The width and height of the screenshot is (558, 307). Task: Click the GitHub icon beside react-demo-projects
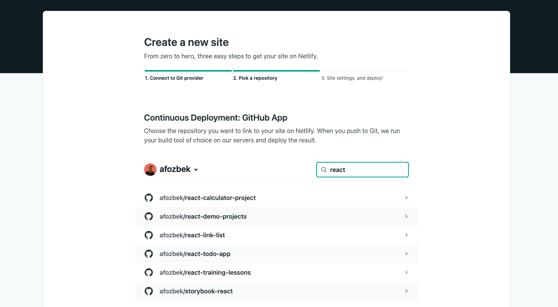pos(149,216)
